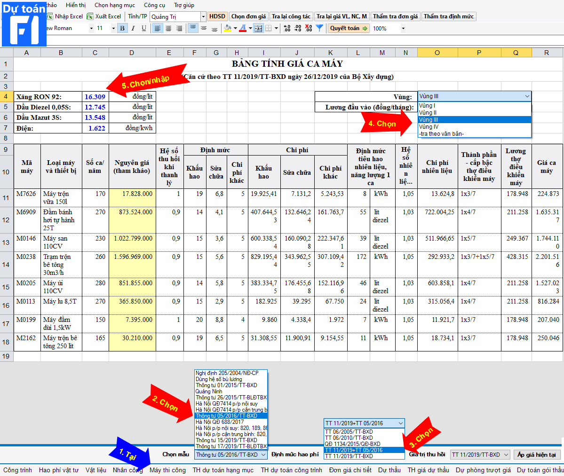Switch to the Đơn giá chi tiết tab
The width and height of the screenshot is (564, 476).
click(x=350, y=470)
